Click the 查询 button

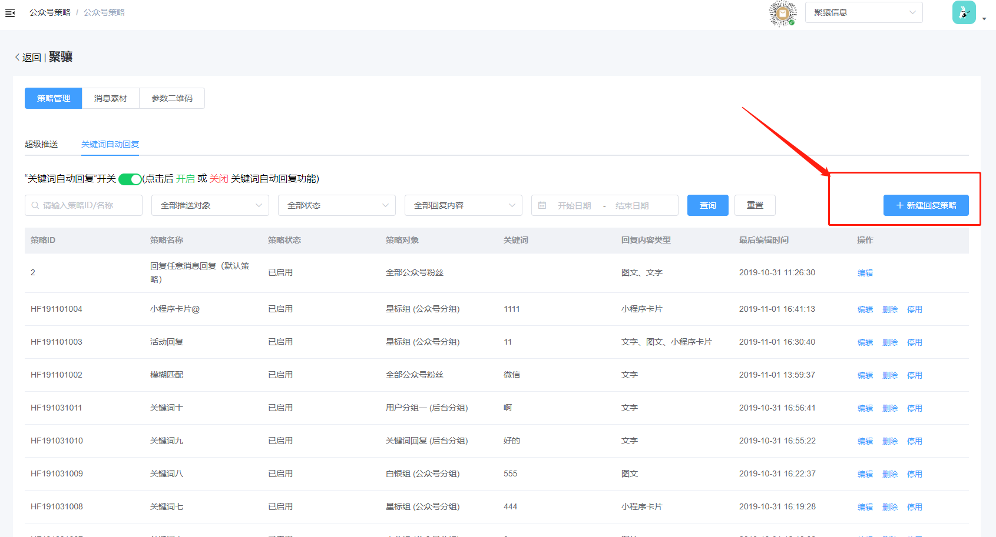[707, 205]
